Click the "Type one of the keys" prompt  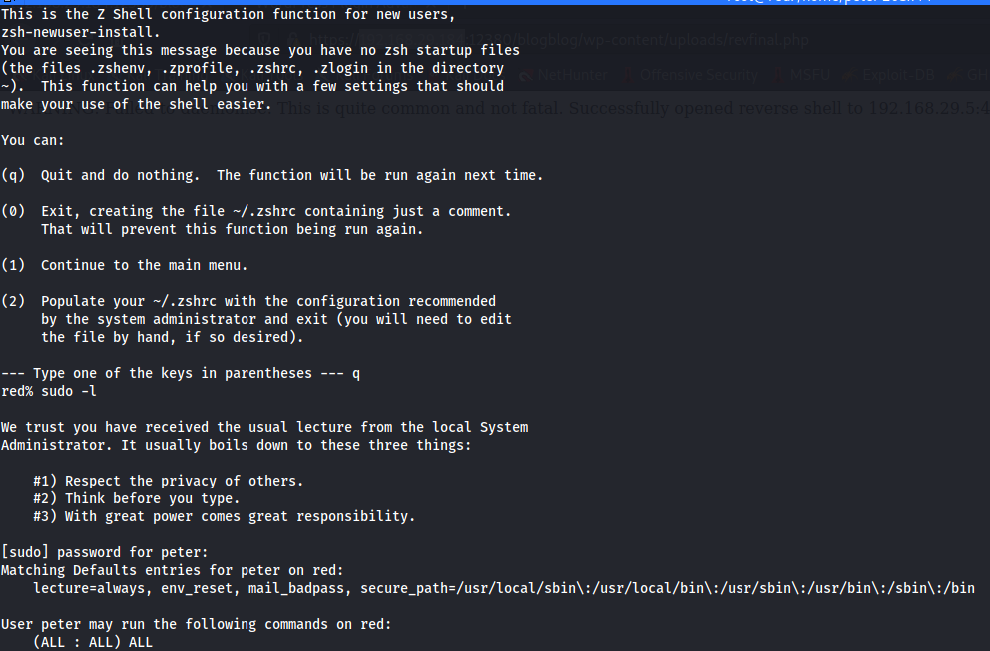coord(180,373)
